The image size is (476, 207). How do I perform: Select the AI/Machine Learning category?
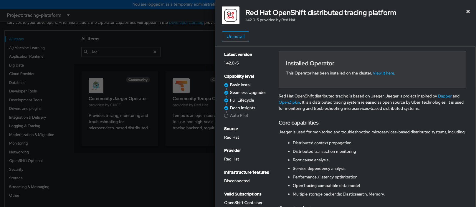tap(27, 48)
